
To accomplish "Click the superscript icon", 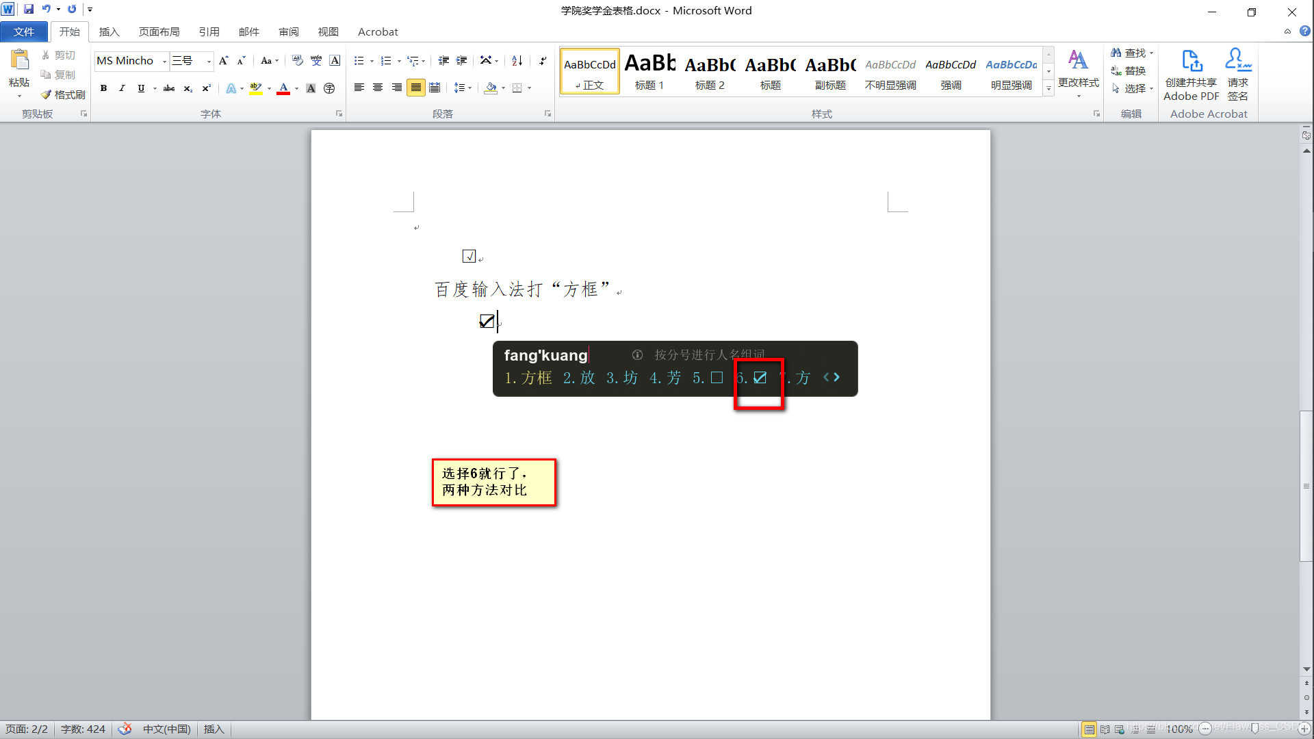I will [x=206, y=88].
